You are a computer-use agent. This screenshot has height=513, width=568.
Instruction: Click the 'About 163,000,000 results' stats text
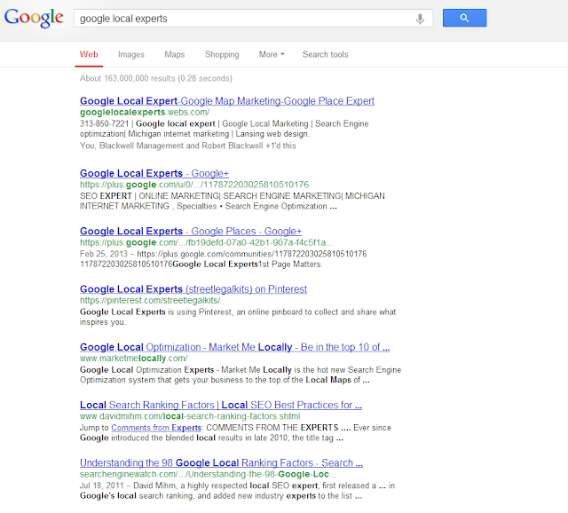click(x=156, y=78)
